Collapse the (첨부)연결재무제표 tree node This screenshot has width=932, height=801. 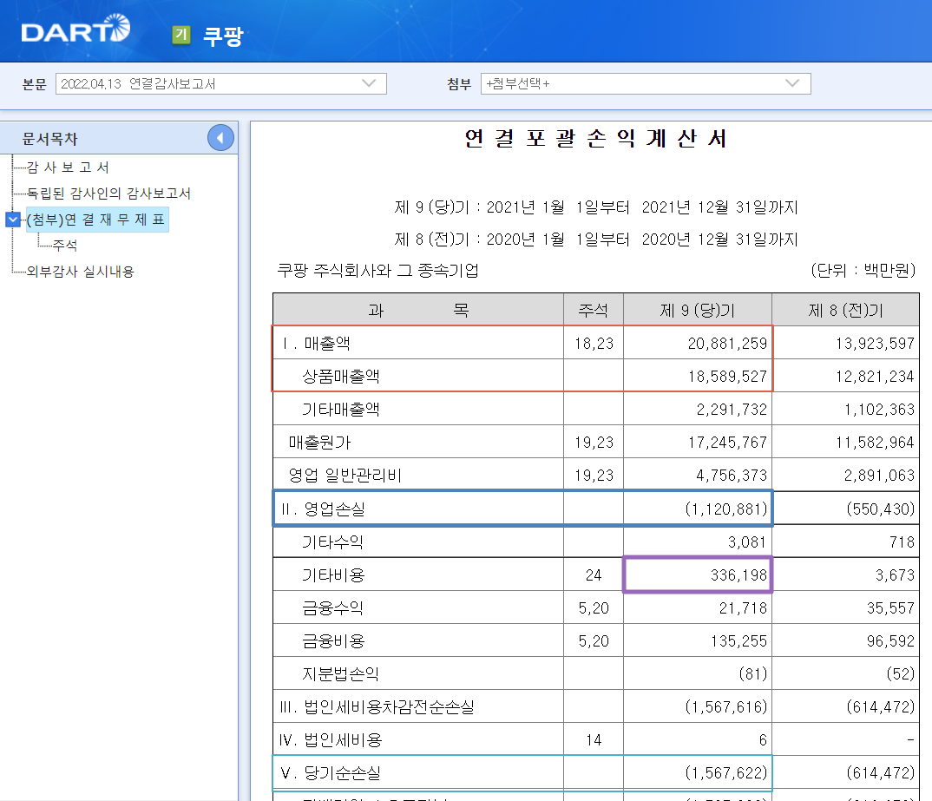click(x=12, y=220)
